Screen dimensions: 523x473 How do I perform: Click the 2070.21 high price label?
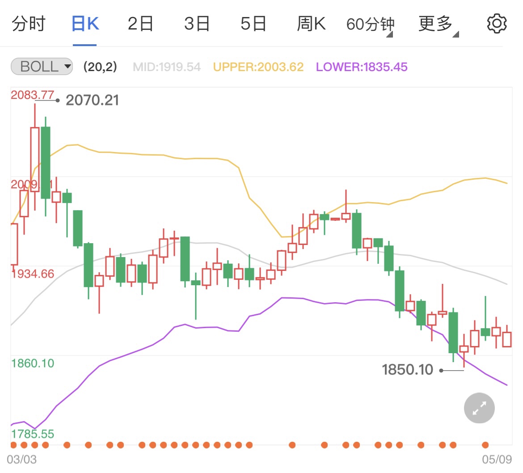92,100
